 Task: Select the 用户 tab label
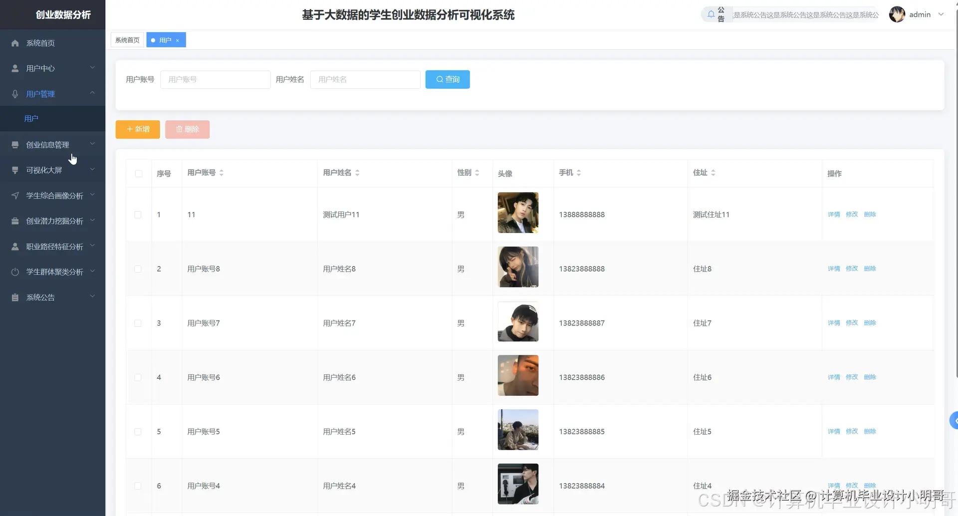(165, 40)
